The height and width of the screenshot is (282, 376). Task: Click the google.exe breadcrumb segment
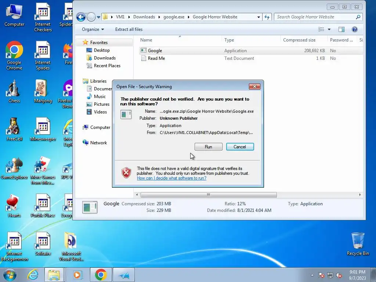(174, 17)
